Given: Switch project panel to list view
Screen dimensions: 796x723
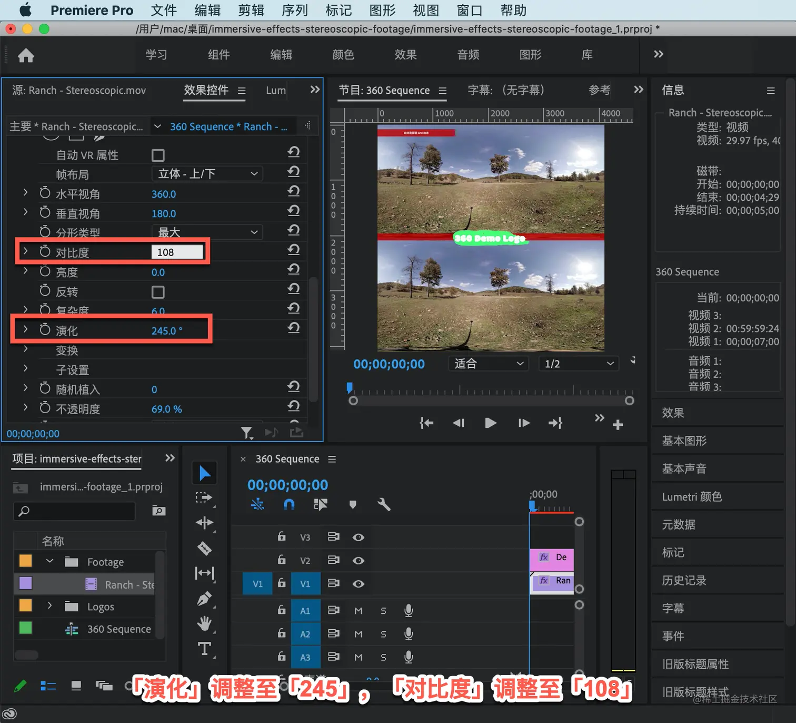Looking at the screenshot, I should tap(48, 686).
